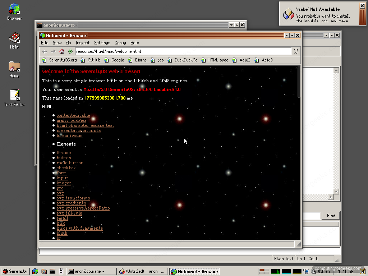This screenshot has width=368, height=276.
Task: Open the View menu in Browser
Action: pyautogui.click(x=57, y=43)
